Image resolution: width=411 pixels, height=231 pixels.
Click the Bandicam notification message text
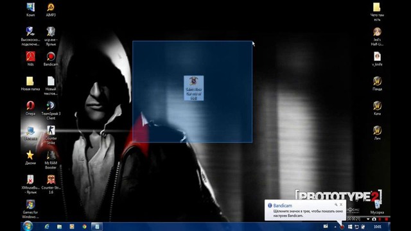pyautogui.click(x=308, y=213)
